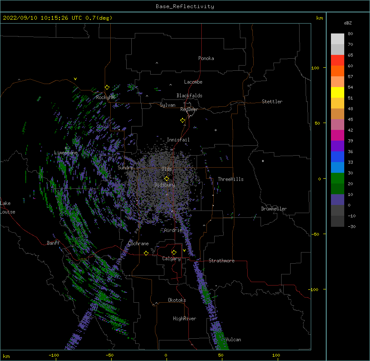Click the Sundre town label
This screenshot has width=370, height=361.
[125, 168]
